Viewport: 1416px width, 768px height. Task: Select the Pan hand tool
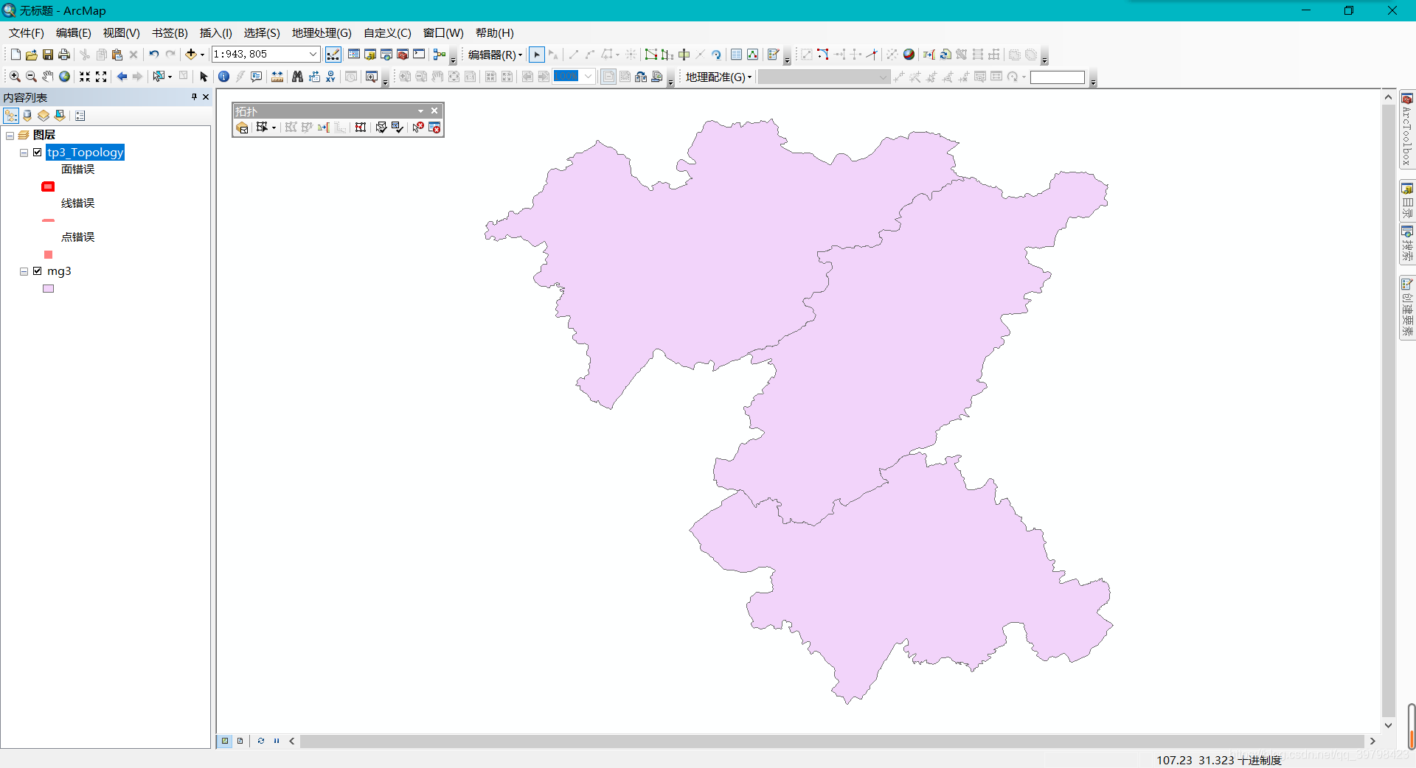(x=48, y=77)
